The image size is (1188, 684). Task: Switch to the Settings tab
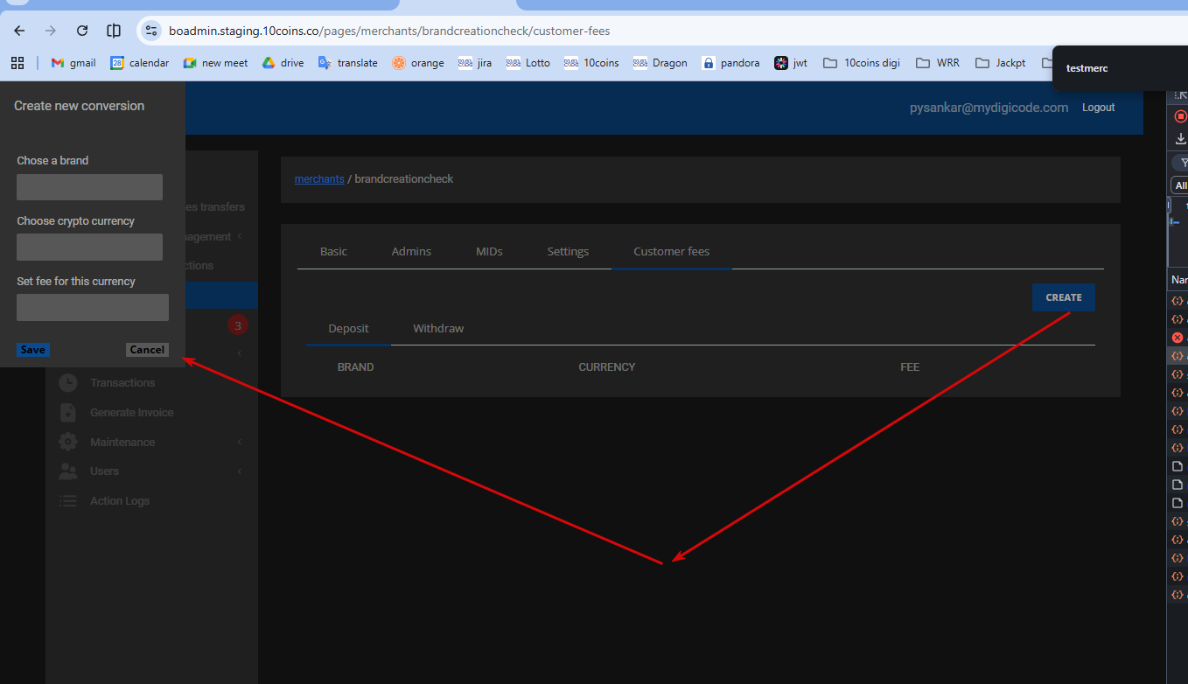tap(568, 251)
